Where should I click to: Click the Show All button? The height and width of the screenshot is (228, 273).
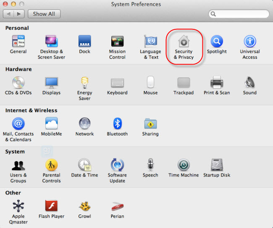pyautogui.click(x=44, y=14)
